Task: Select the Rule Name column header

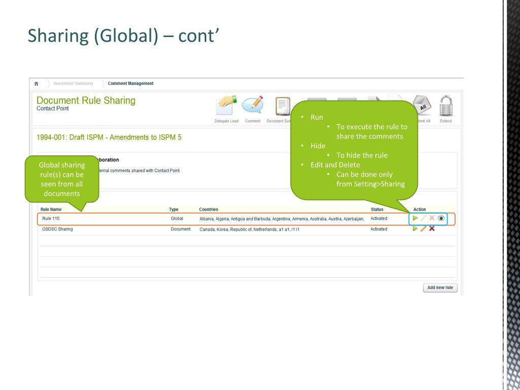Action: coord(51,210)
